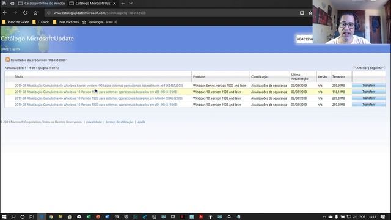Open the privacidade footer link
Viewport: 391px width, 220px height.
coord(94,122)
